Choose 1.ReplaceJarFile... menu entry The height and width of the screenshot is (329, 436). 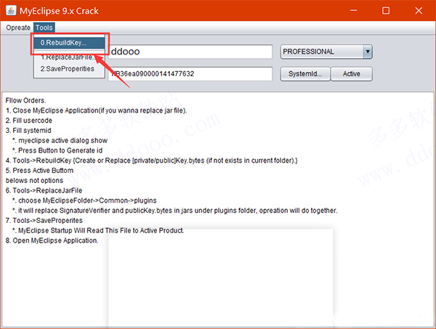pyautogui.click(x=69, y=57)
